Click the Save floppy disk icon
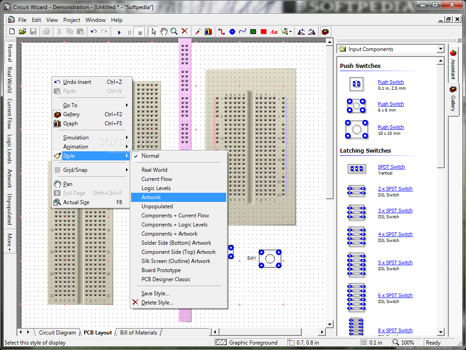 point(33,31)
